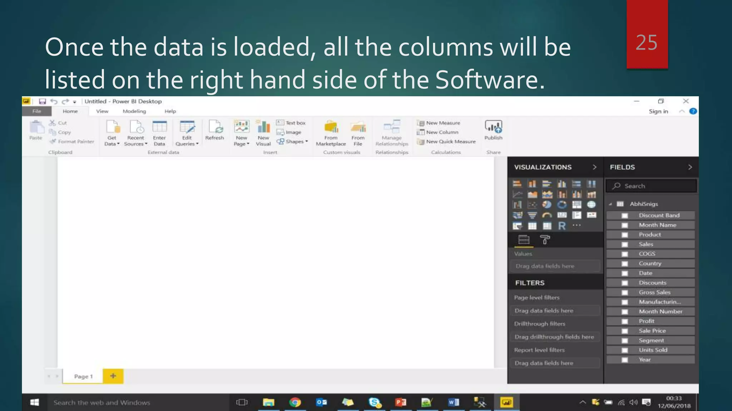Check the Month Name field
Image resolution: width=732 pixels, height=411 pixels.
pos(625,225)
